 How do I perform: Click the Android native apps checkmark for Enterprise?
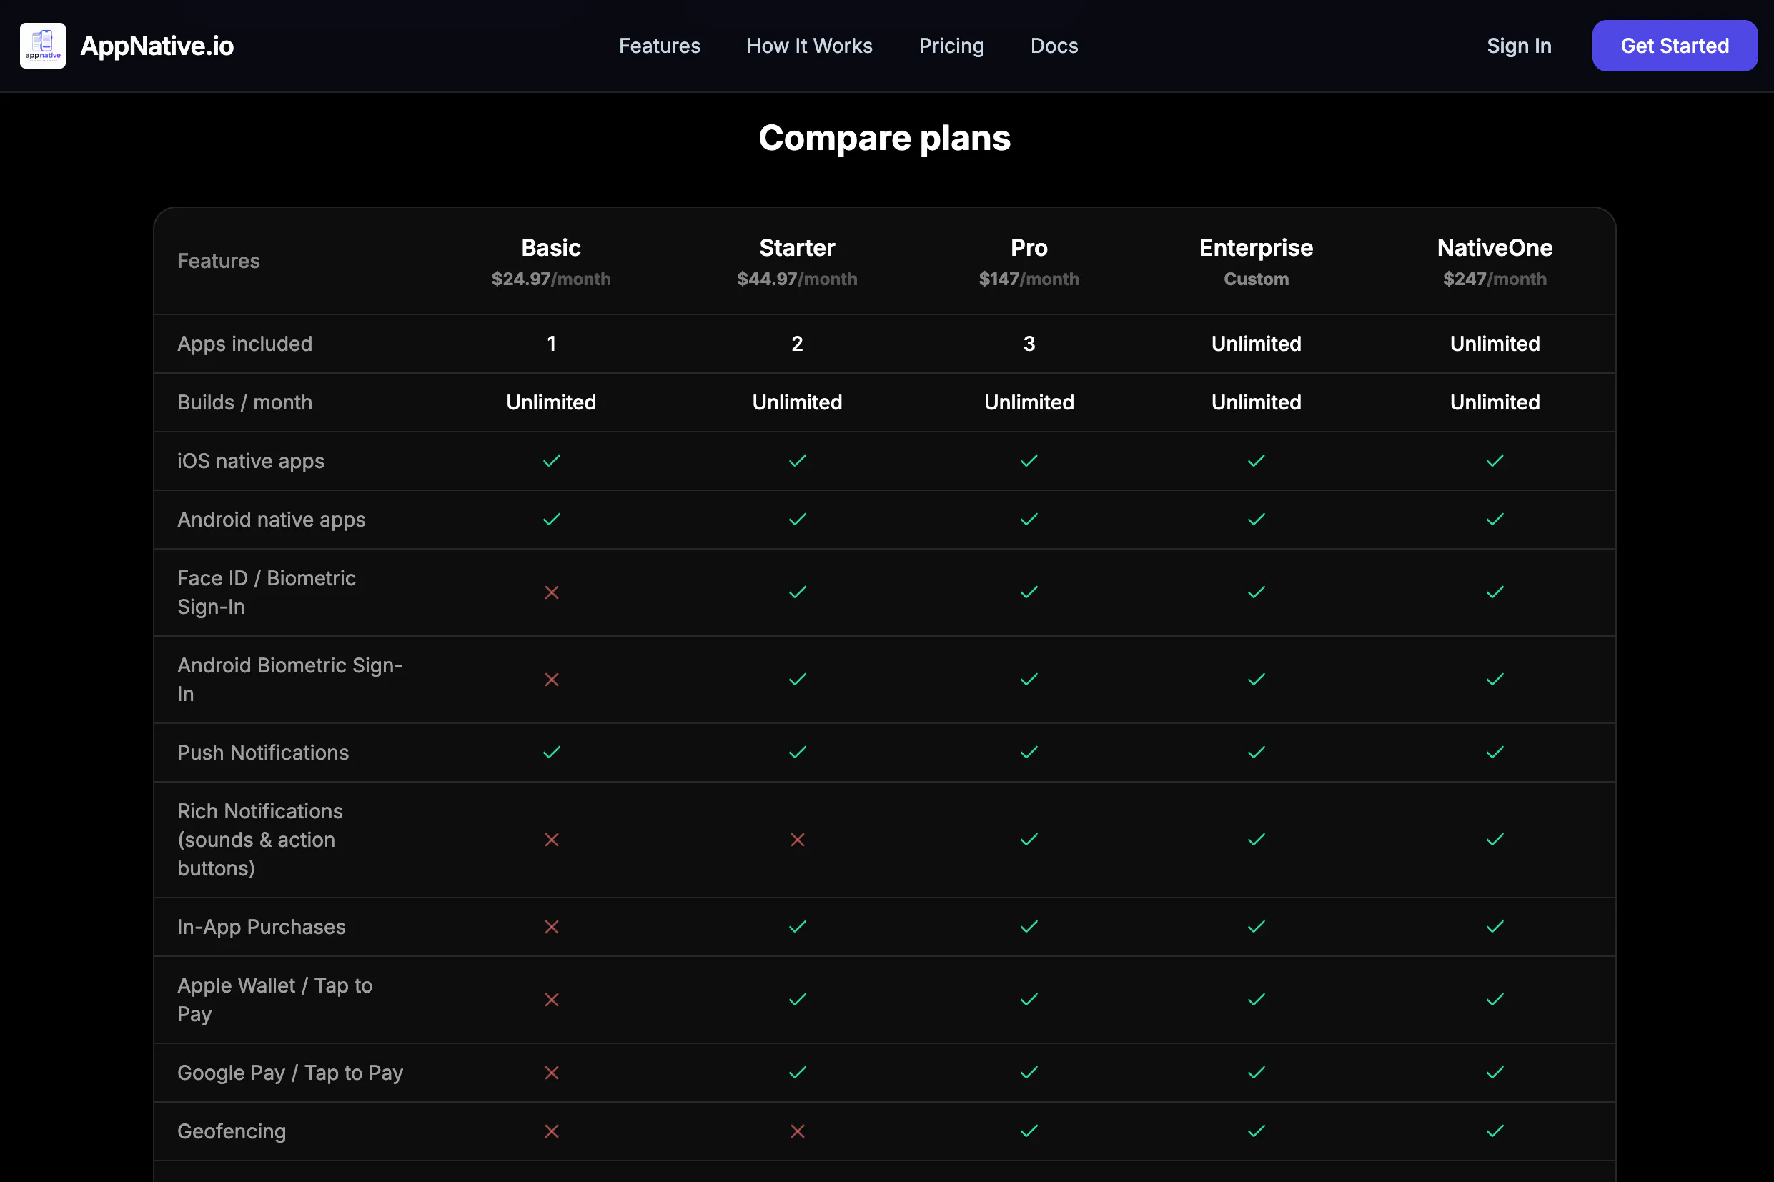coord(1255,520)
